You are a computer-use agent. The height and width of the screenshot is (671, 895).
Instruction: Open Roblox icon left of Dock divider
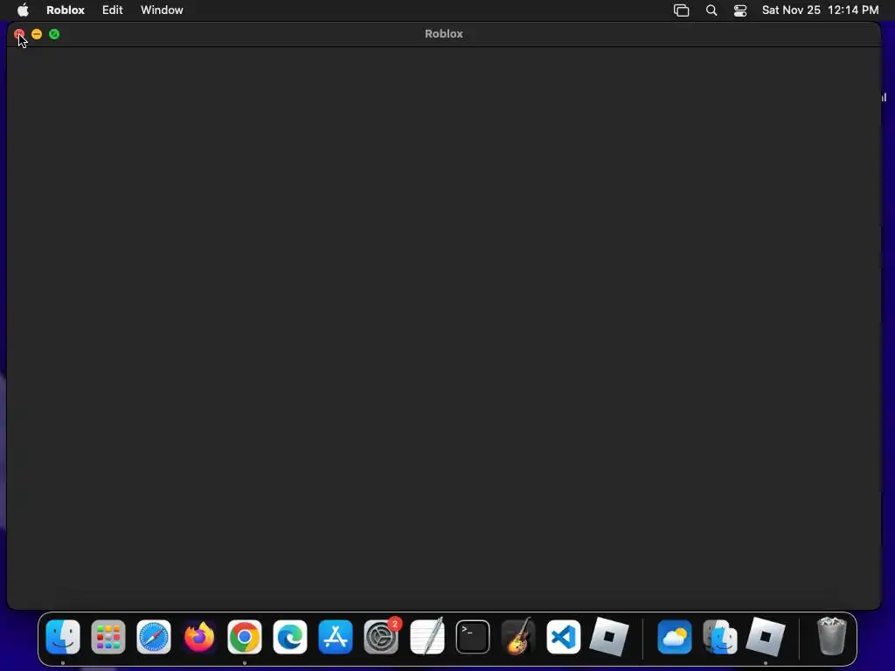(609, 637)
